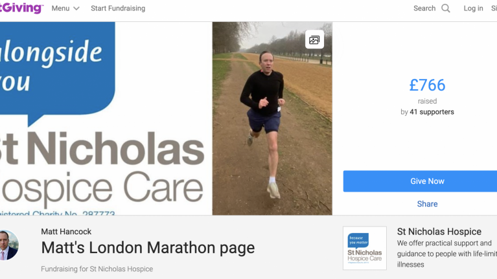Image resolution: width=497 pixels, height=279 pixels.
Task: Select Start Fundraising in the top bar
Action: [118, 8]
